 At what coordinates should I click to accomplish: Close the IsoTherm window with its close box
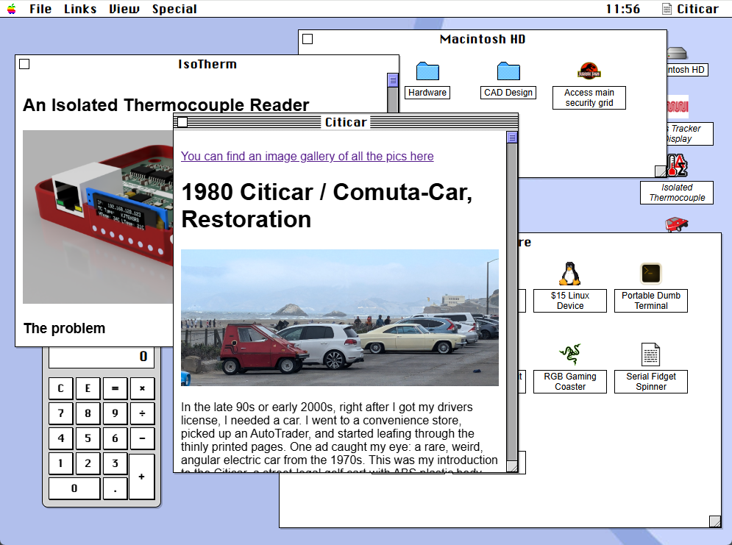tap(24, 64)
